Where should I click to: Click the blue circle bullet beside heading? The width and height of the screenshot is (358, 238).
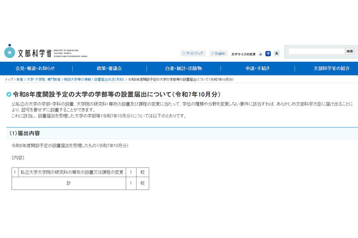click(x=9, y=94)
